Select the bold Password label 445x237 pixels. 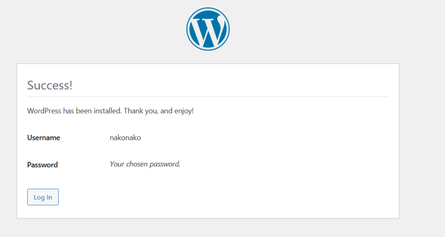tap(42, 165)
